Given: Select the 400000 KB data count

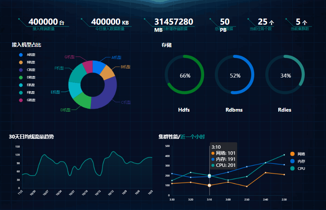Looking at the screenshot, I should tap(110, 22).
